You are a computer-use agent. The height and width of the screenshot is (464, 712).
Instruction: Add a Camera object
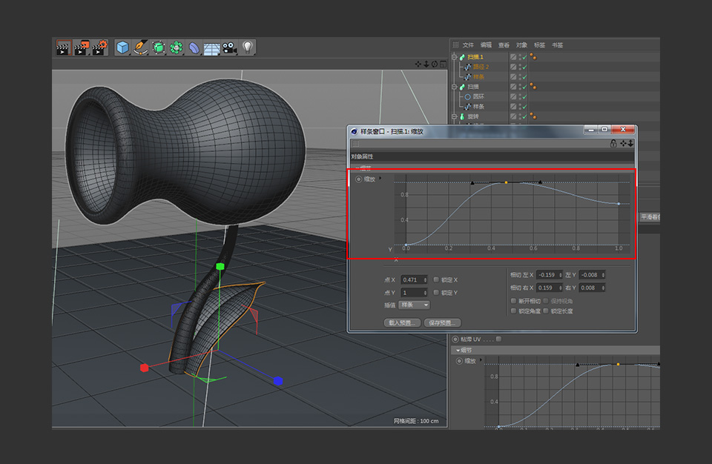(x=229, y=47)
